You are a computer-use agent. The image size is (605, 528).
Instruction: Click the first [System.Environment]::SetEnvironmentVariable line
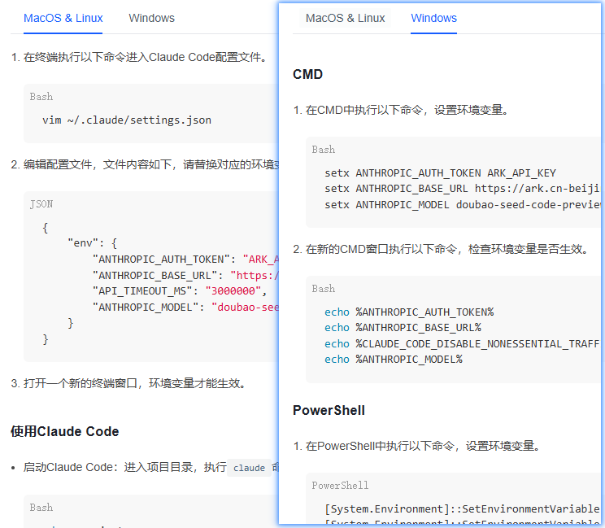coord(462,508)
